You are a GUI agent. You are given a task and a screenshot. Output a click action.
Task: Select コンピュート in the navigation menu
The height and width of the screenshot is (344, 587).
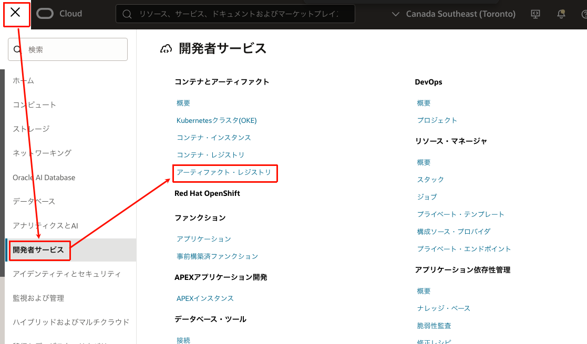pyautogui.click(x=35, y=105)
